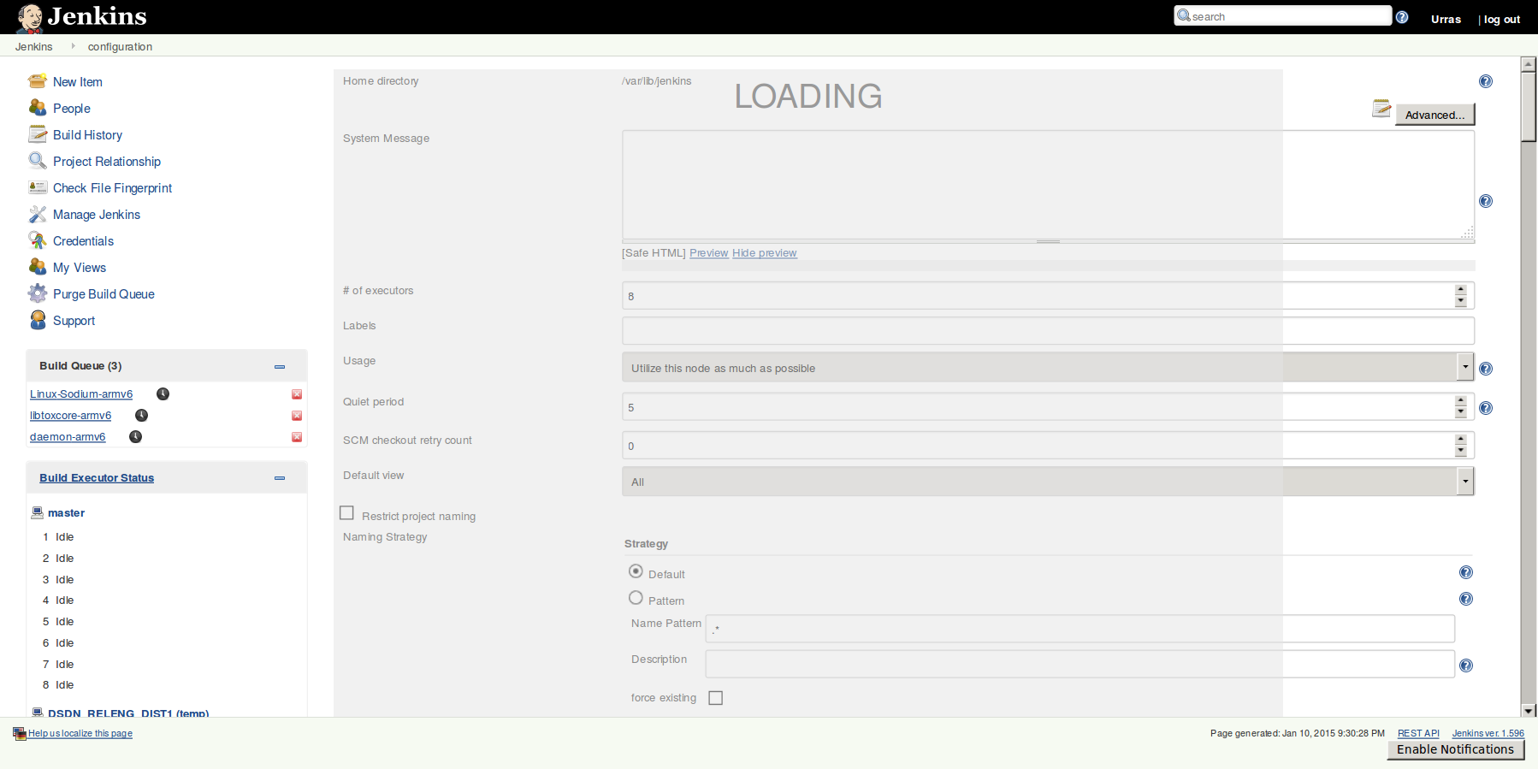Open the Linux-Sodium-armv6 queue item

81,394
